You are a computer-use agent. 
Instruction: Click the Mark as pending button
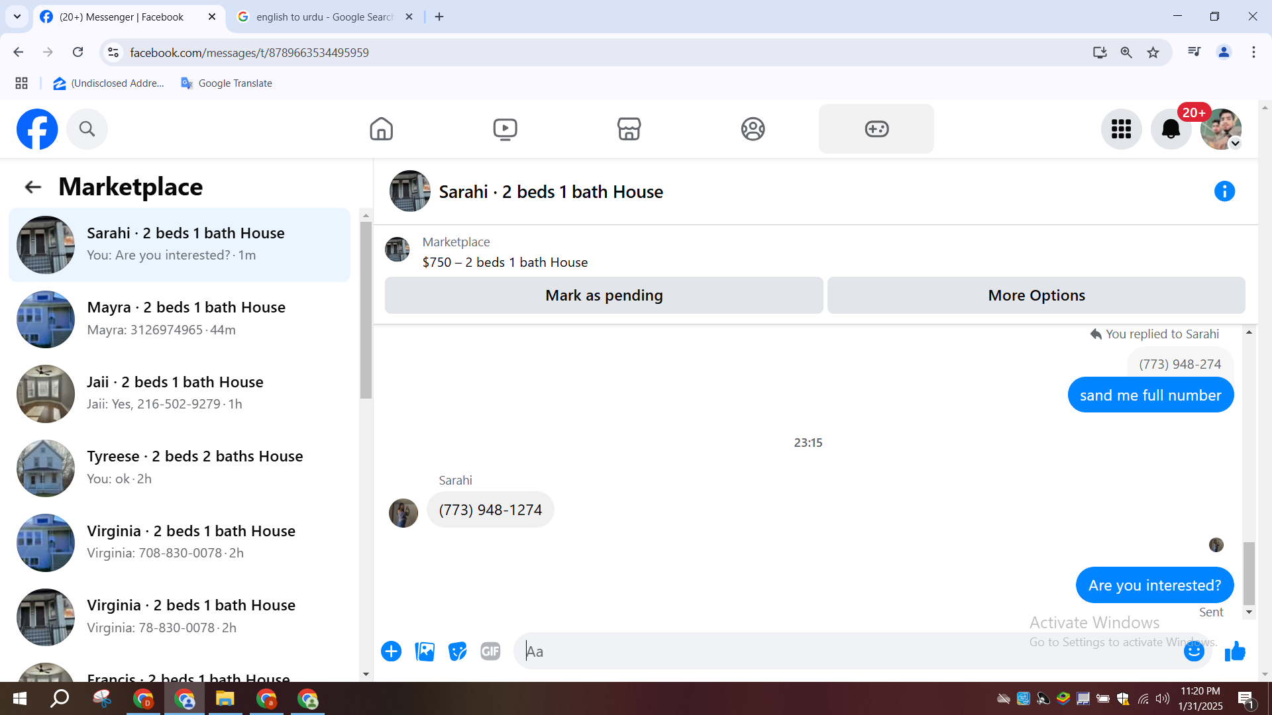604,295
